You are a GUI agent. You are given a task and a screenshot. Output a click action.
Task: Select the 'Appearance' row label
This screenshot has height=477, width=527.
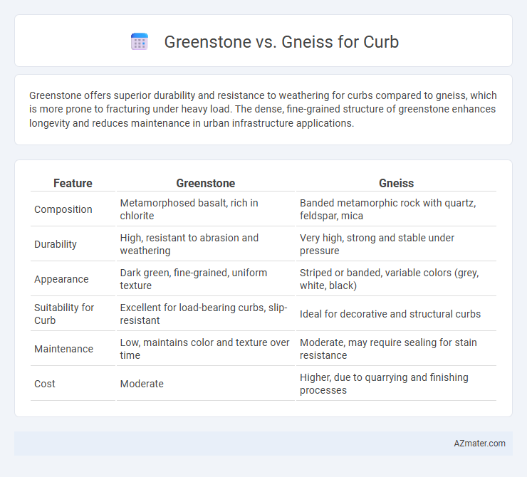coord(61,279)
